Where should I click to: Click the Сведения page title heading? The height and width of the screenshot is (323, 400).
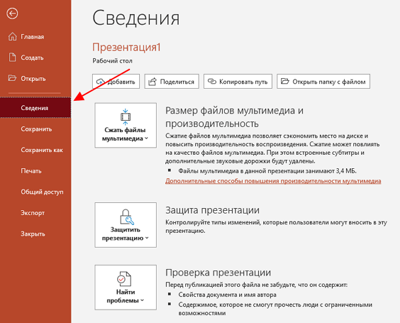pyautogui.click(x=136, y=17)
